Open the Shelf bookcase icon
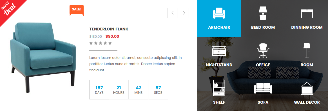 point(219,88)
